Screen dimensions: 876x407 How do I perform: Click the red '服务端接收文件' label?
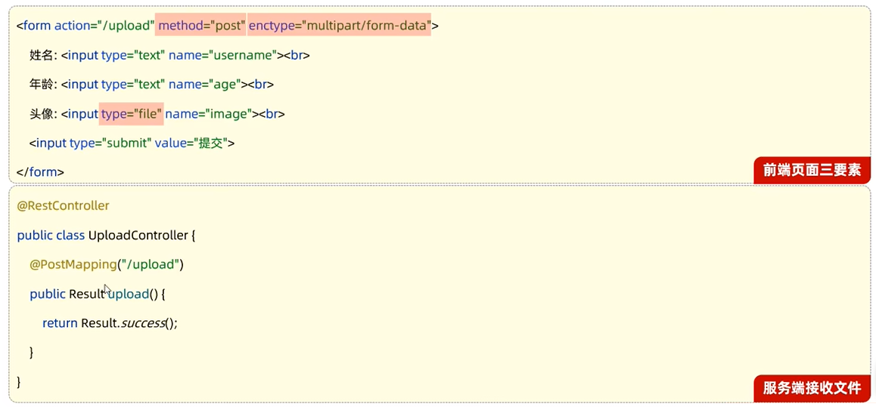tap(812, 388)
